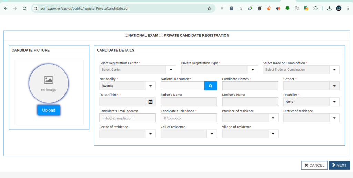This screenshot has width=353, height=178.
Task: Click the CANCEL button
Action: 314,165
